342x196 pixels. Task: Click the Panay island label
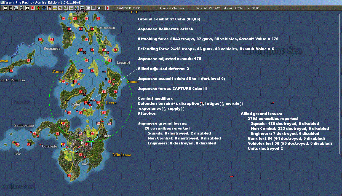pyautogui.click(x=58, y=71)
